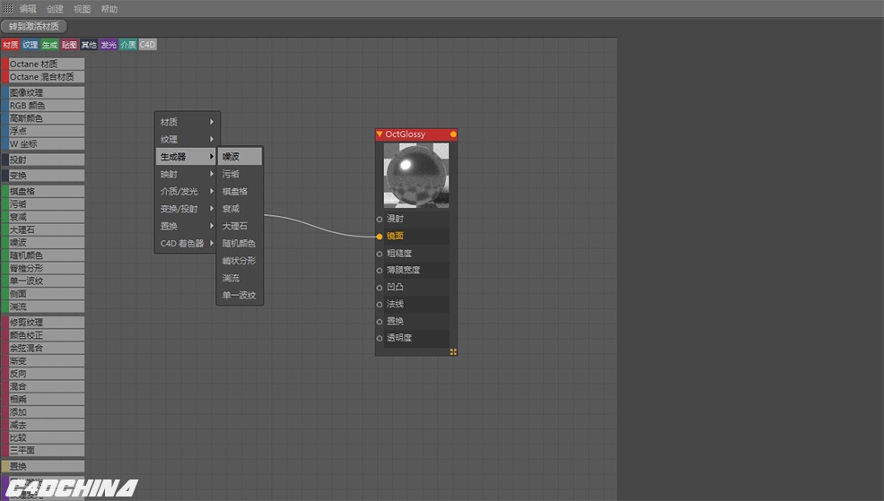Click the OctGlossy sphere preview thumbnail
This screenshot has height=501, width=884.
416,176
